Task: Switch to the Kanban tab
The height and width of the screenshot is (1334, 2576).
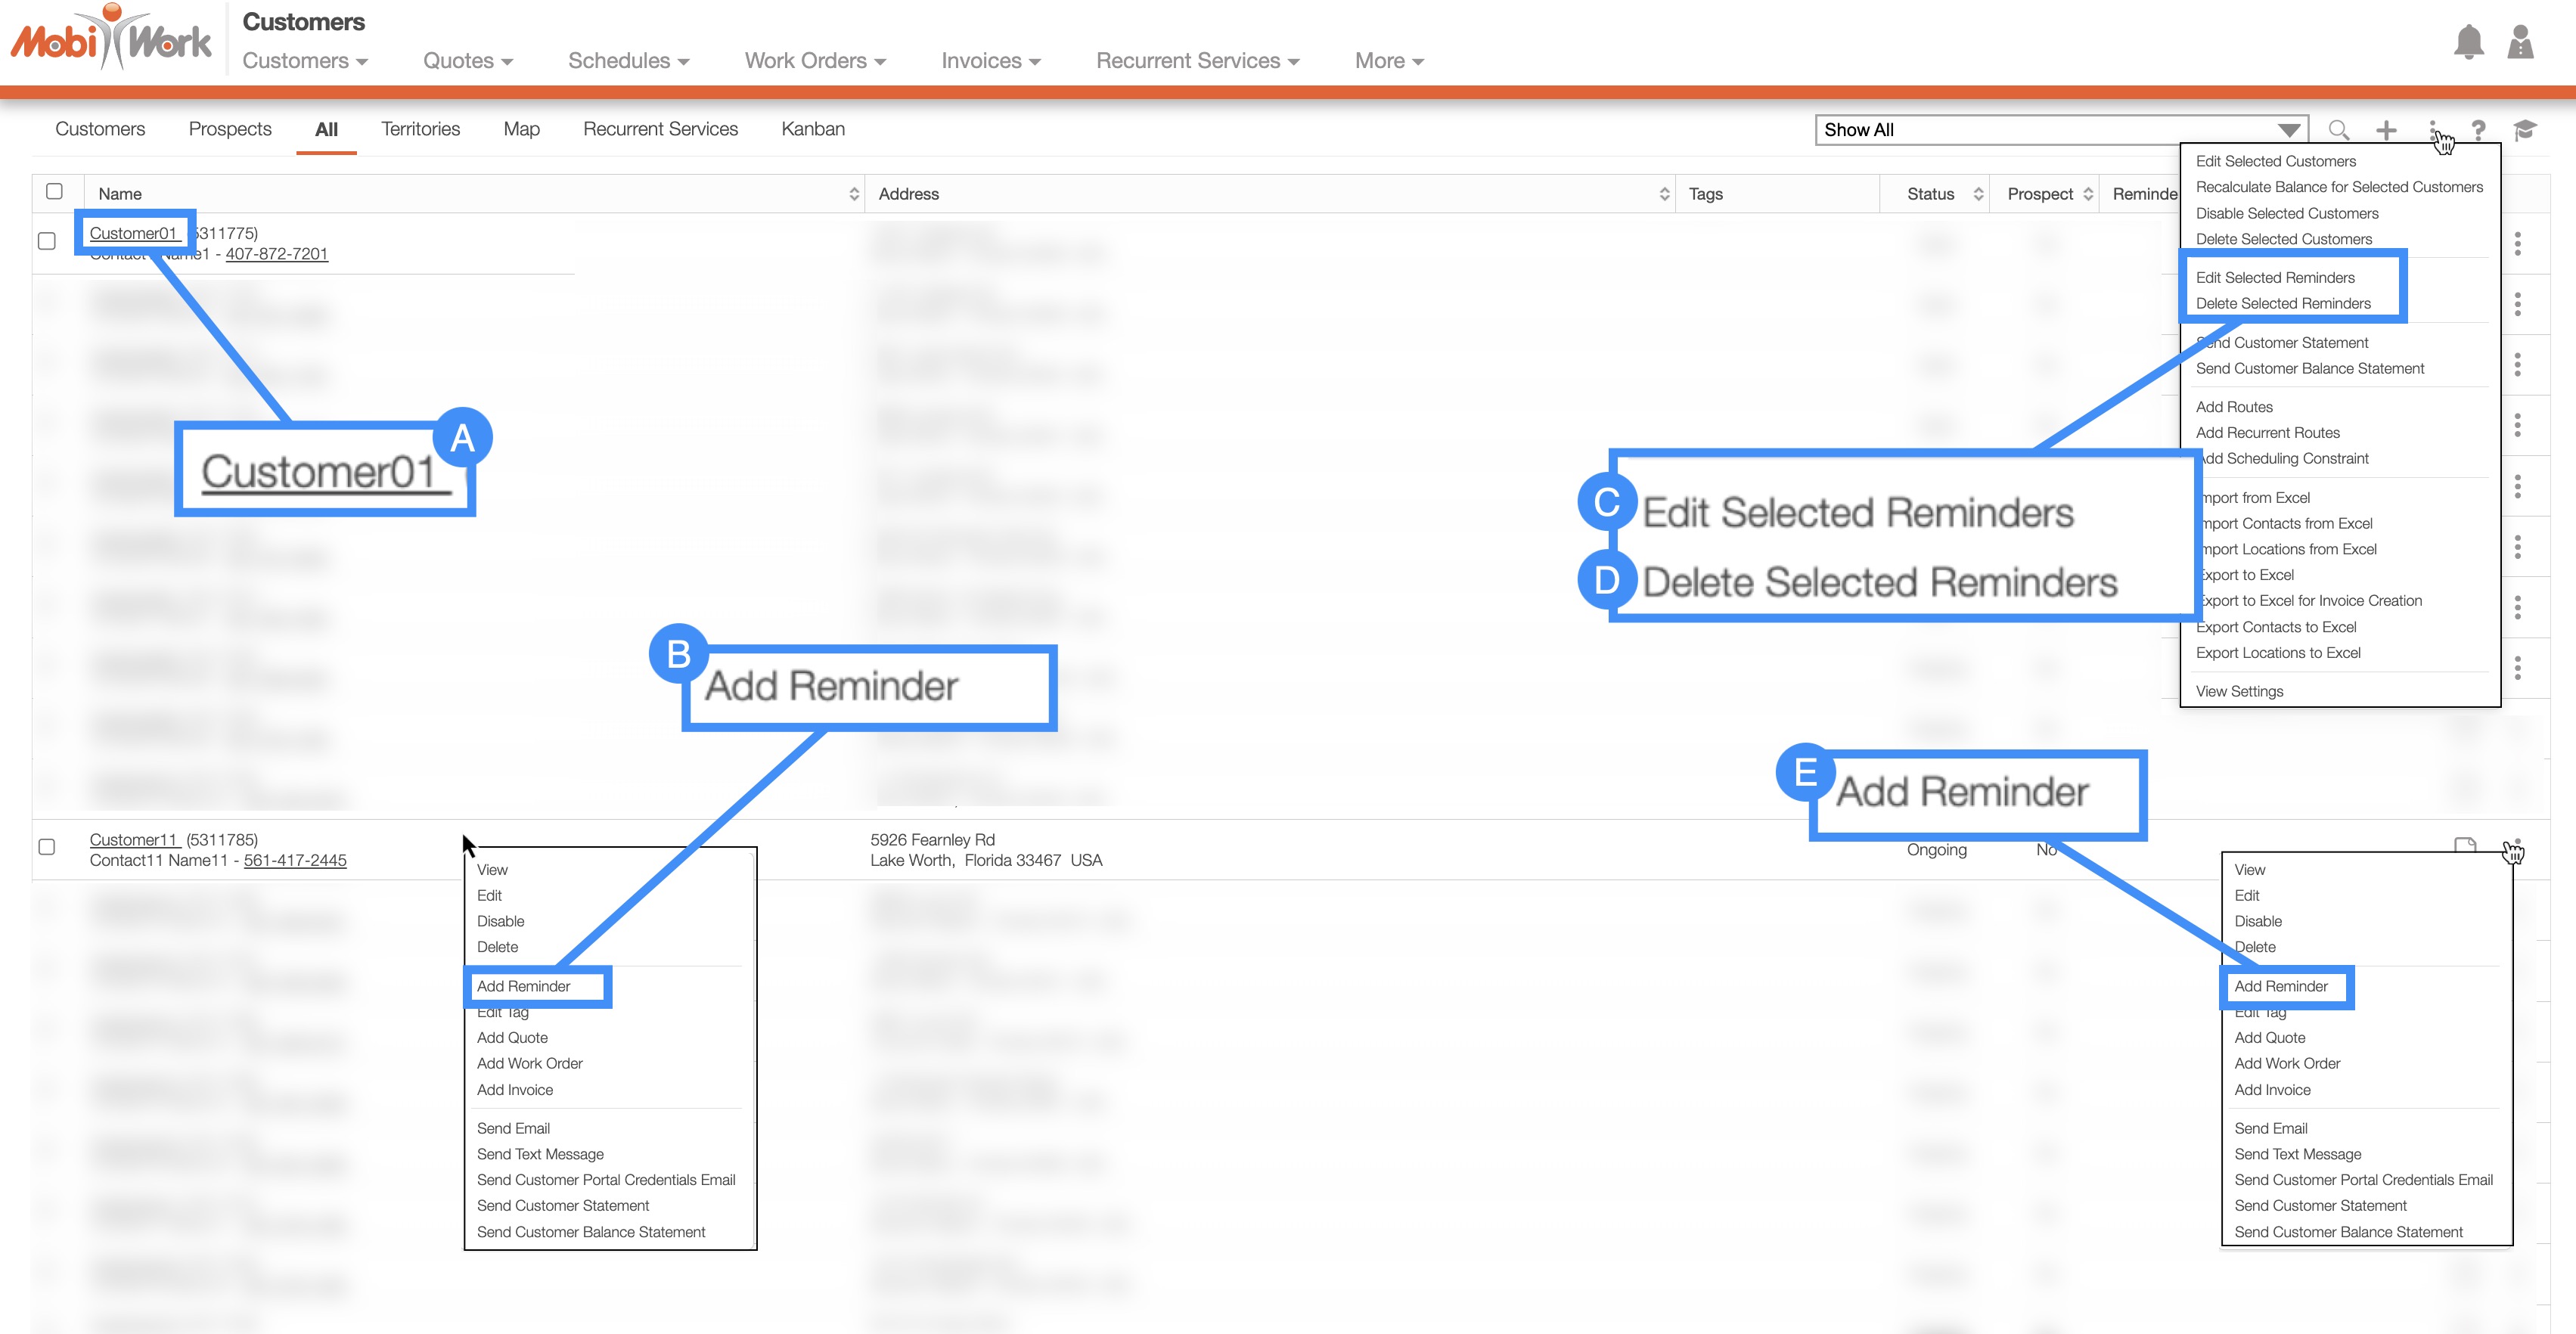Action: point(812,129)
